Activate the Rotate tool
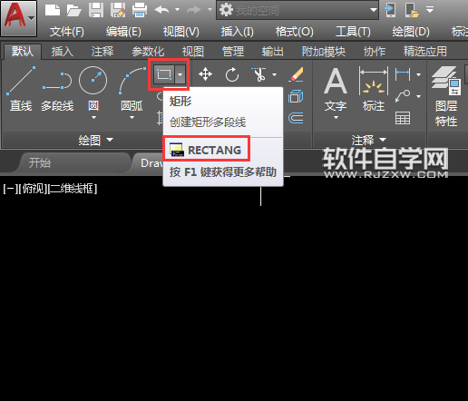Screen dimensions: 468x401 tap(232, 74)
